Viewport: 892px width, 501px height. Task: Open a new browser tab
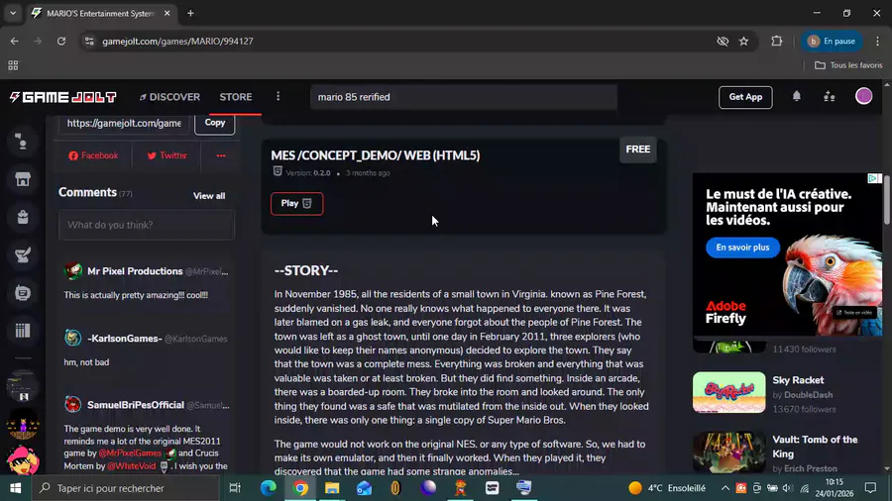[190, 13]
